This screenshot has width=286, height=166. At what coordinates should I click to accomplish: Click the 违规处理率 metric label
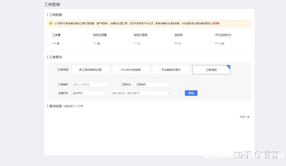[x=140, y=35]
